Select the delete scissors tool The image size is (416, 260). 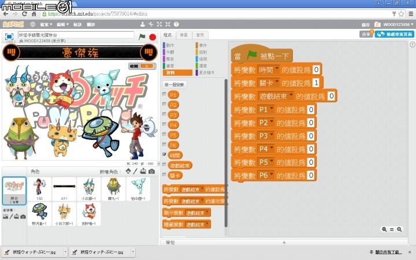151,24
